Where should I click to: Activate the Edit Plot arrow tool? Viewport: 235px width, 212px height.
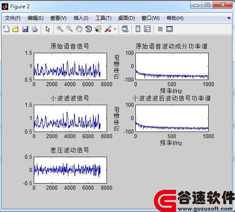tap(48, 29)
